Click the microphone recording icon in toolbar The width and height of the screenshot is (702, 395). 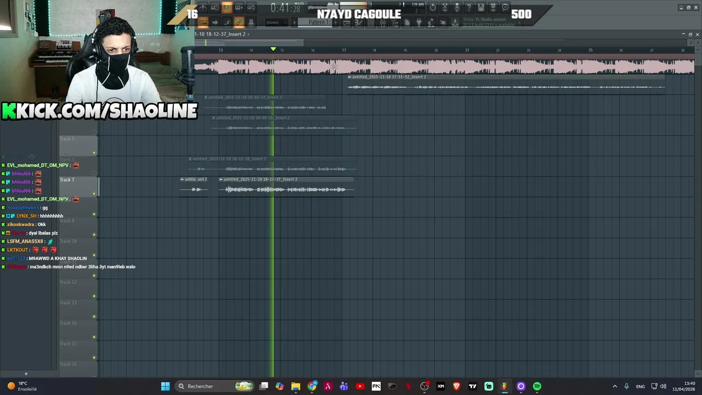457,8
